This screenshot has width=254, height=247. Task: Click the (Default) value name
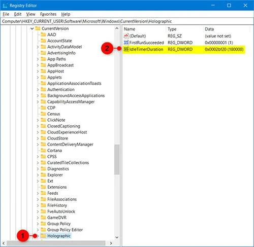pyautogui.click(x=138, y=36)
